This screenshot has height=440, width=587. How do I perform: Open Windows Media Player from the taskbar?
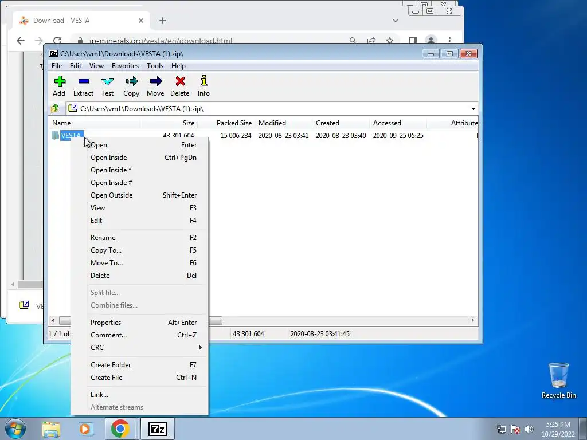[85, 429]
